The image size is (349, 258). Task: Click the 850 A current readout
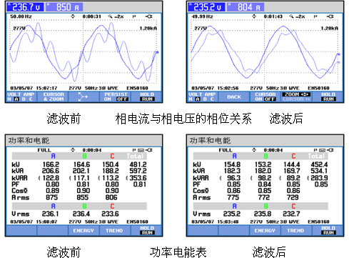click(x=64, y=7)
